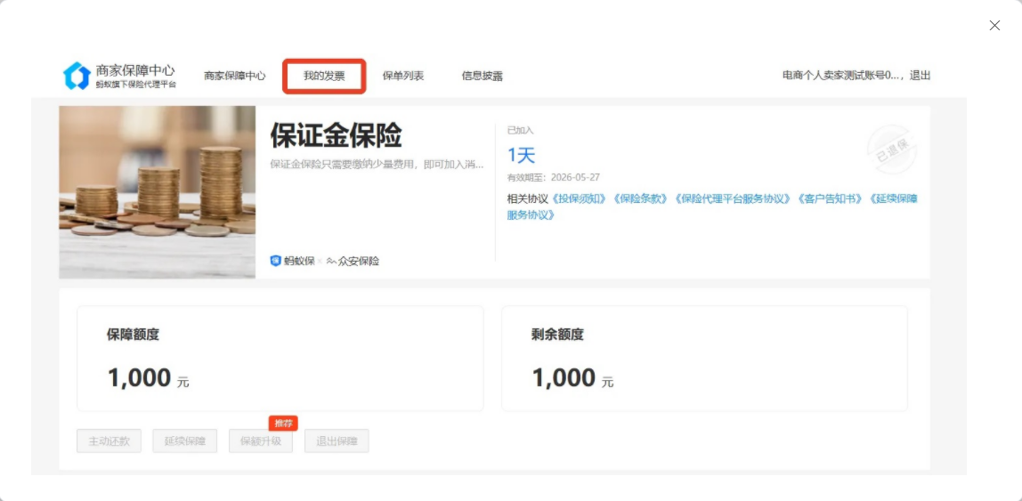Click the 退出保障 button
Viewport: 1022px width, 501px height.
click(x=337, y=441)
